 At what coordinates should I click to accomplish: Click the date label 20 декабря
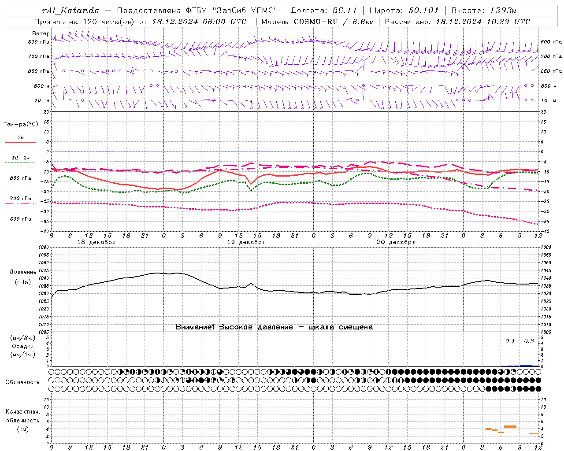pos(396,242)
